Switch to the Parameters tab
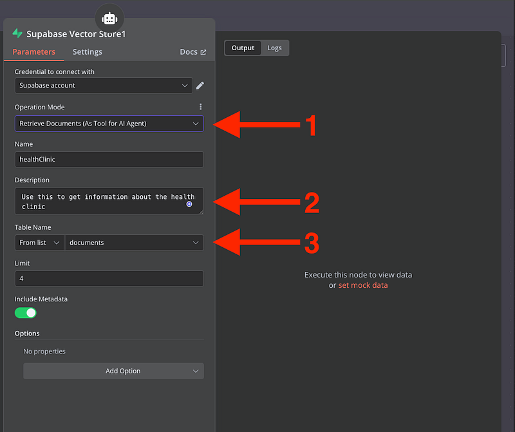 tap(33, 52)
